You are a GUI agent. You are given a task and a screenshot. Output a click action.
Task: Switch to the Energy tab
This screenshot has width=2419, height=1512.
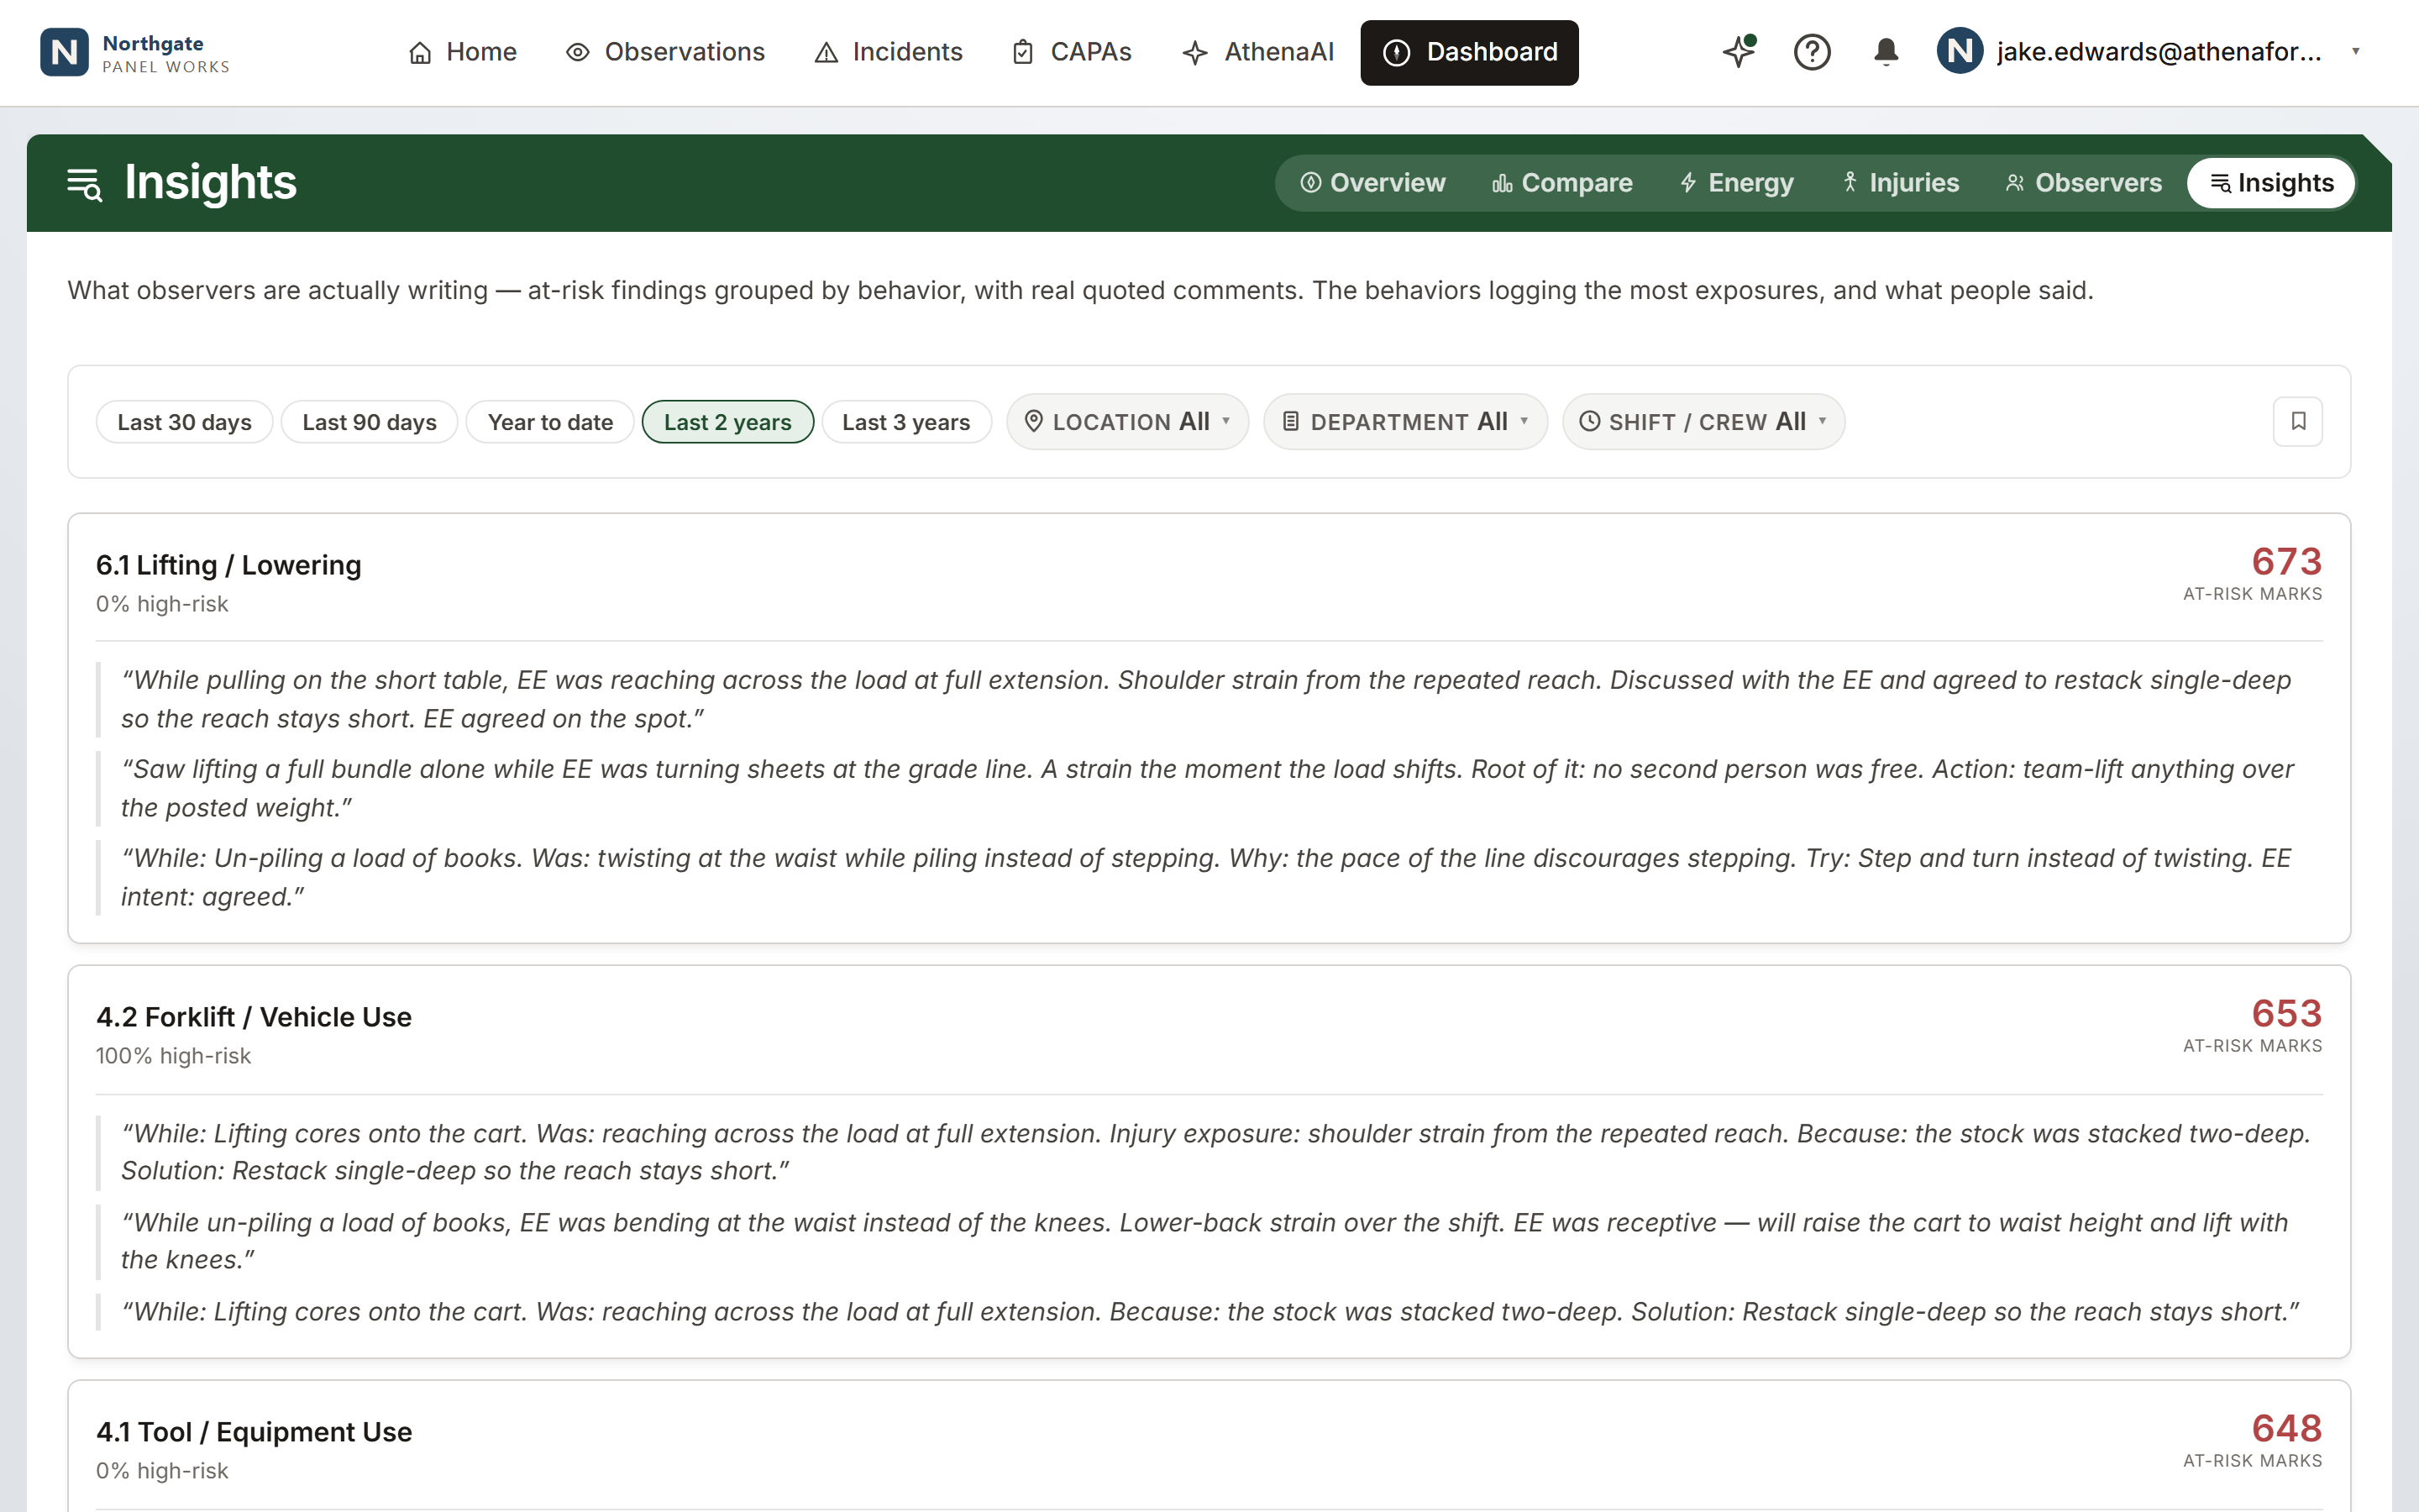pos(1736,183)
